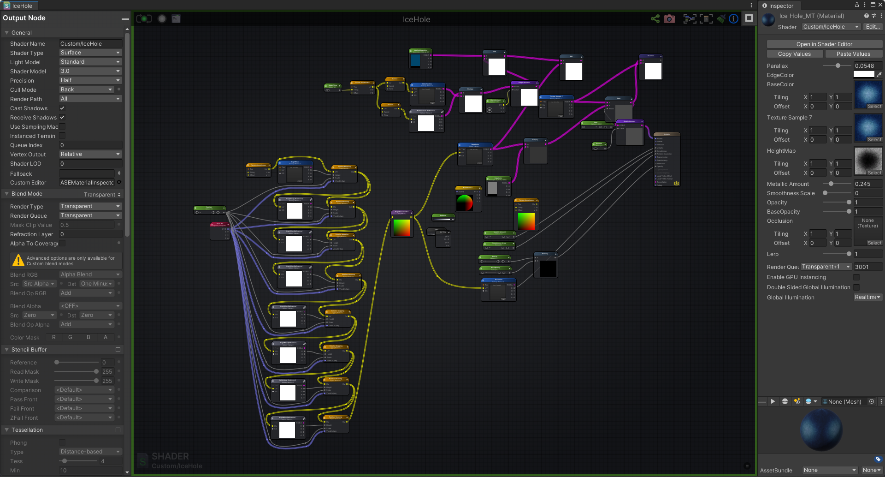Click the round gray update button in toolbar
Image resolution: width=885 pixels, height=477 pixels.
pyautogui.click(x=162, y=19)
